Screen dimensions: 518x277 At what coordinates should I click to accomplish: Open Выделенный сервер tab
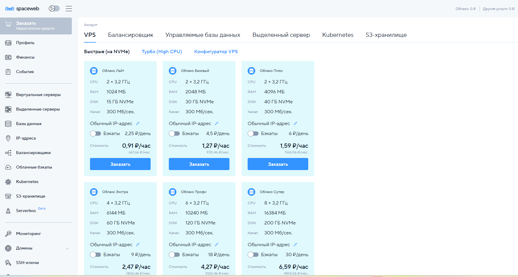[x=281, y=35]
